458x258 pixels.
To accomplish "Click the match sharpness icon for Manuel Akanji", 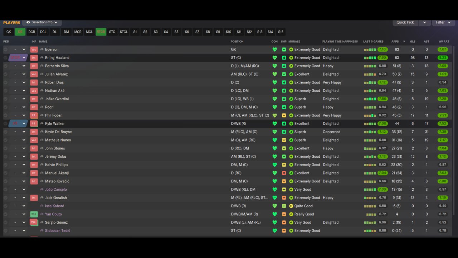I will click(284, 173).
